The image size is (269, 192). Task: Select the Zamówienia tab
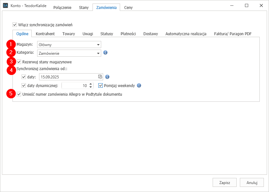(x=106, y=7)
